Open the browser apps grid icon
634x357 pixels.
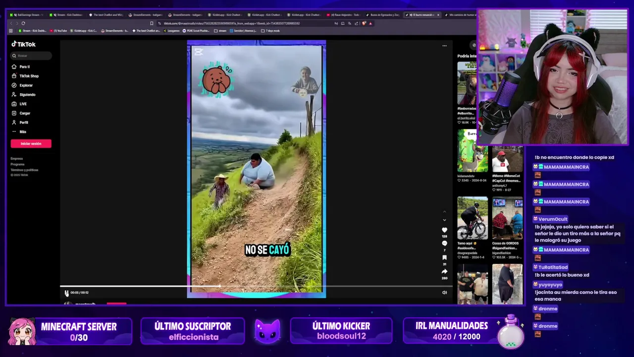[x=11, y=31]
